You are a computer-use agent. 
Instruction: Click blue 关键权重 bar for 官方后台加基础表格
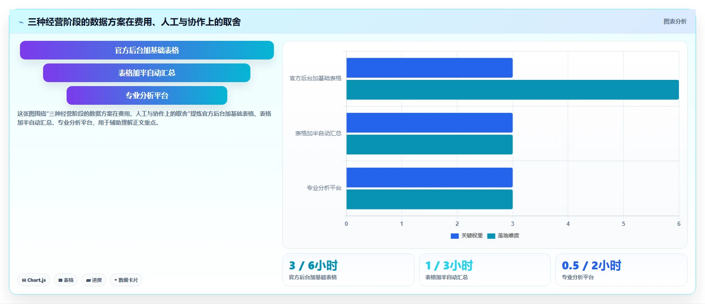(x=429, y=68)
